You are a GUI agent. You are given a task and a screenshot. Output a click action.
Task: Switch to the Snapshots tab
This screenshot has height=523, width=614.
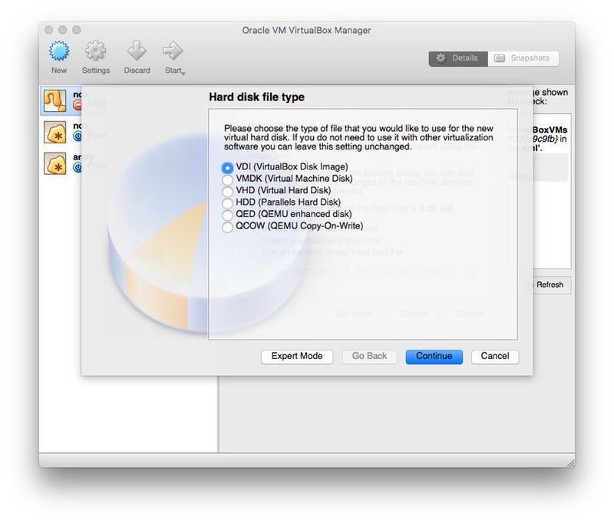523,58
